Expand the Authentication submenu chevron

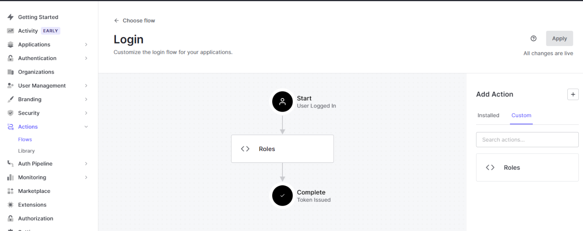pyautogui.click(x=86, y=58)
